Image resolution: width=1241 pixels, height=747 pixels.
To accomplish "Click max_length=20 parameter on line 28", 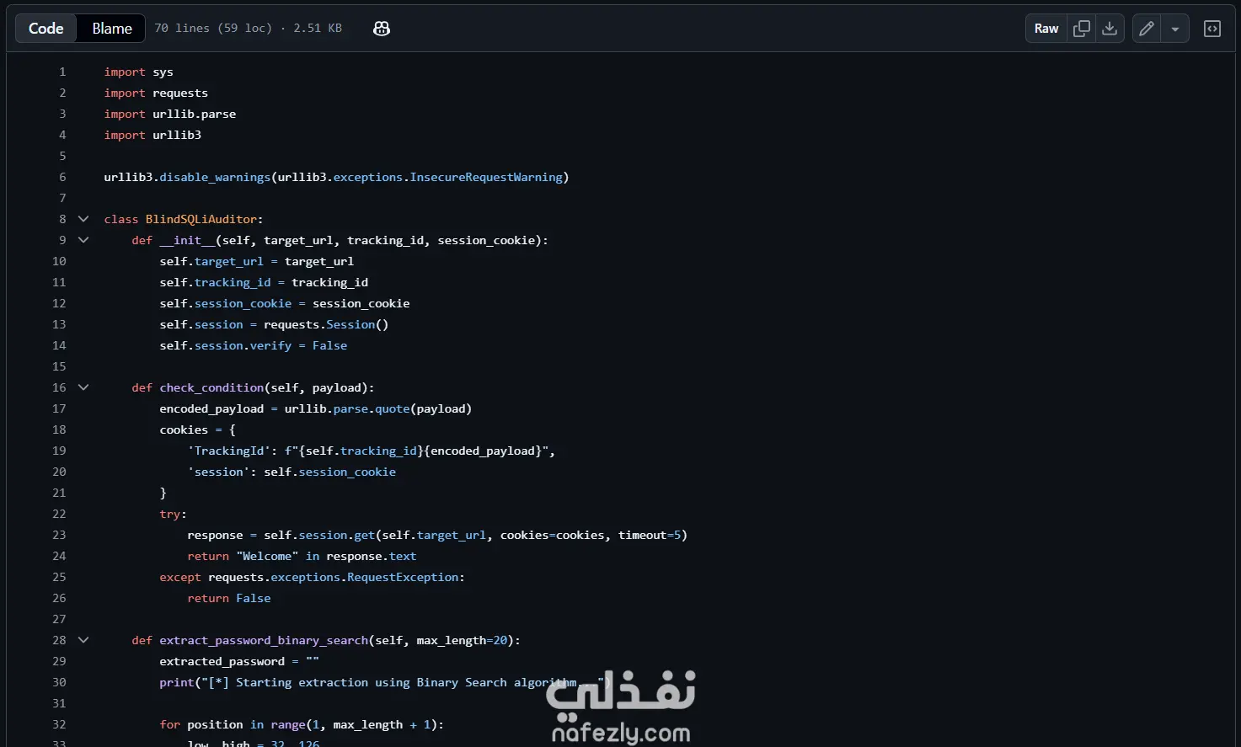I will click(462, 640).
